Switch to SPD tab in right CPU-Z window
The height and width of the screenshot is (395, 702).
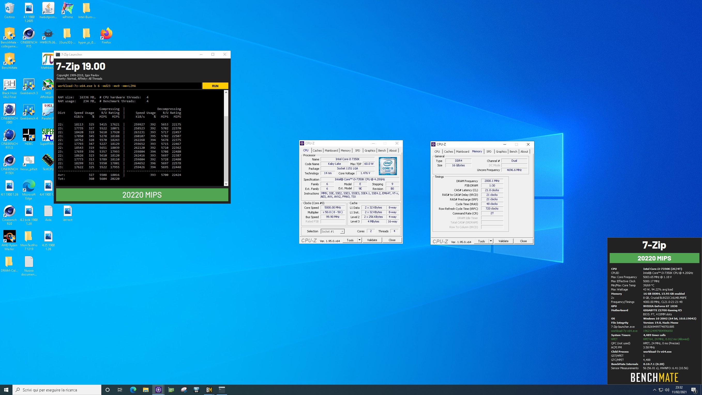[489, 152]
